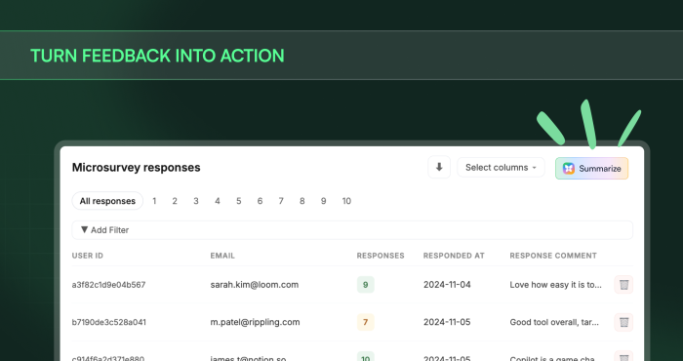Click the date 2024-11-04
This screenshot has width=683, height=361.
point(447,285)
